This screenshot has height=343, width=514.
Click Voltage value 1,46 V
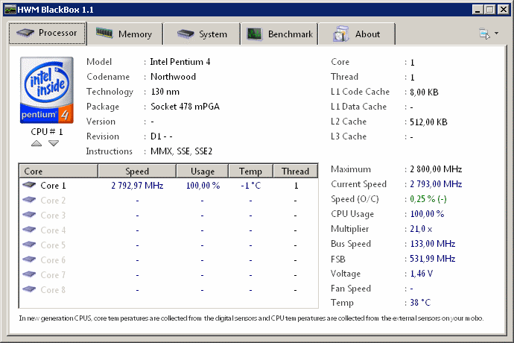[x=421, y=274]
